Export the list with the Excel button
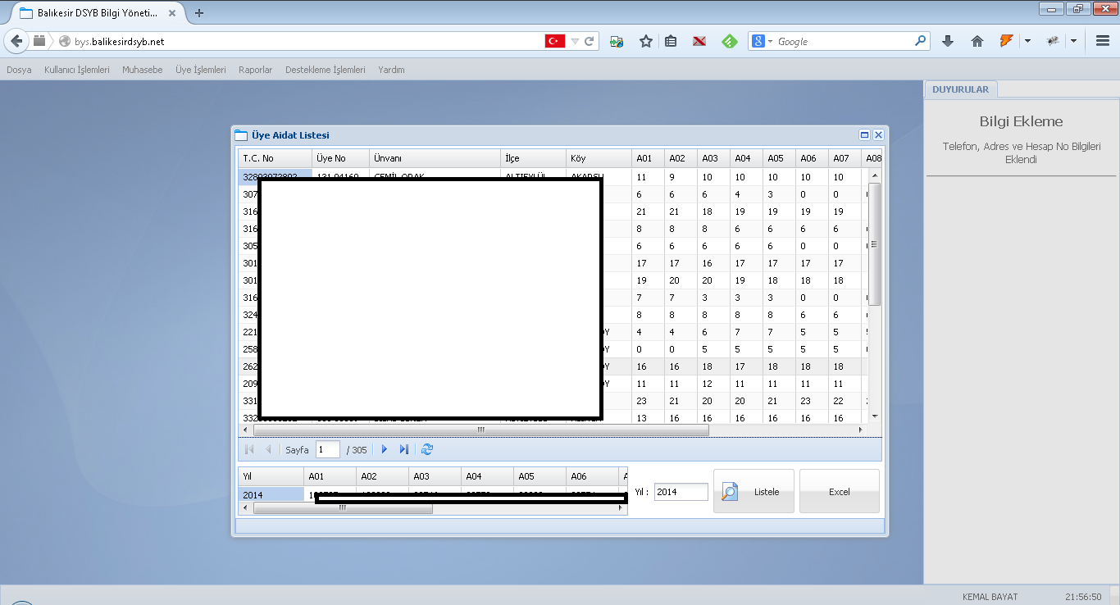The width and height of the screenshot is (1120, 605). pyautogui.click(x=839, y=492)
